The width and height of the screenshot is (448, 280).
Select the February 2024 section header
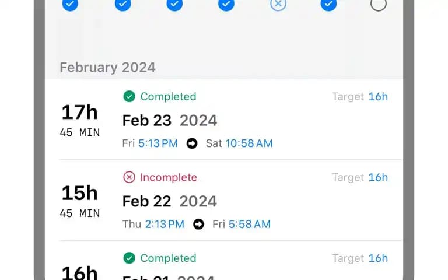coord(108,68)
